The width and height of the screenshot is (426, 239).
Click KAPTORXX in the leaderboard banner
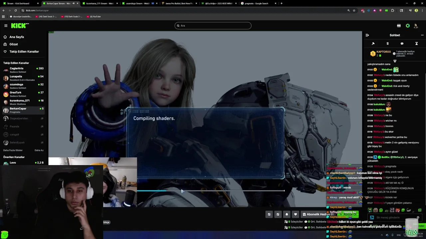[384, 52]
